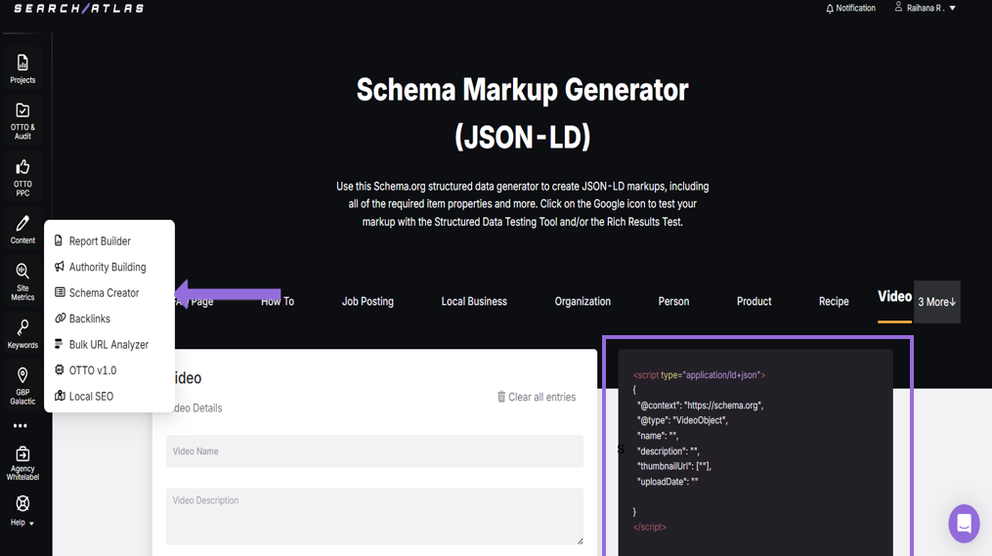This screenshot has height=556, width=992.
Task: Click the OTTO v1.0 gear icon
Action: point(60,370)
